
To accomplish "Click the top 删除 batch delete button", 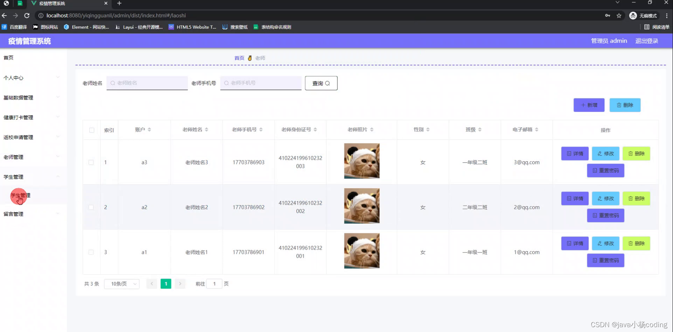I will click(625, 105).
